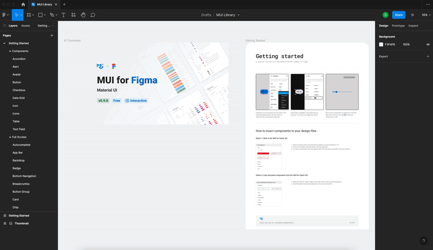Open the Figma main menu dropdown
Image resolution: width=433 pixels, height=250 pixels.
coord(5,15)
